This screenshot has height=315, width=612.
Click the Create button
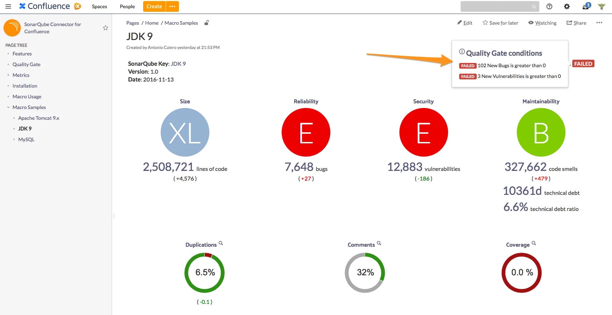pos(154,6)
